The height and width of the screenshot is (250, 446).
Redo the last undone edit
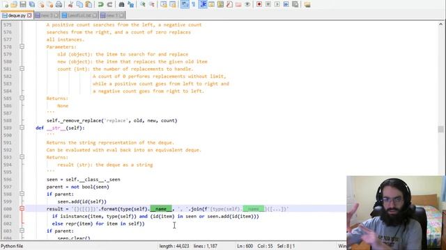click(x=109, y=4)
